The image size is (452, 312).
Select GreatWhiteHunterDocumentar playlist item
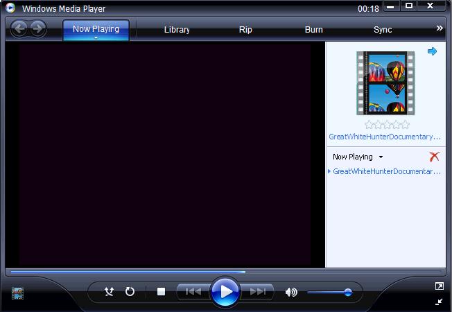tap(386, 171)
